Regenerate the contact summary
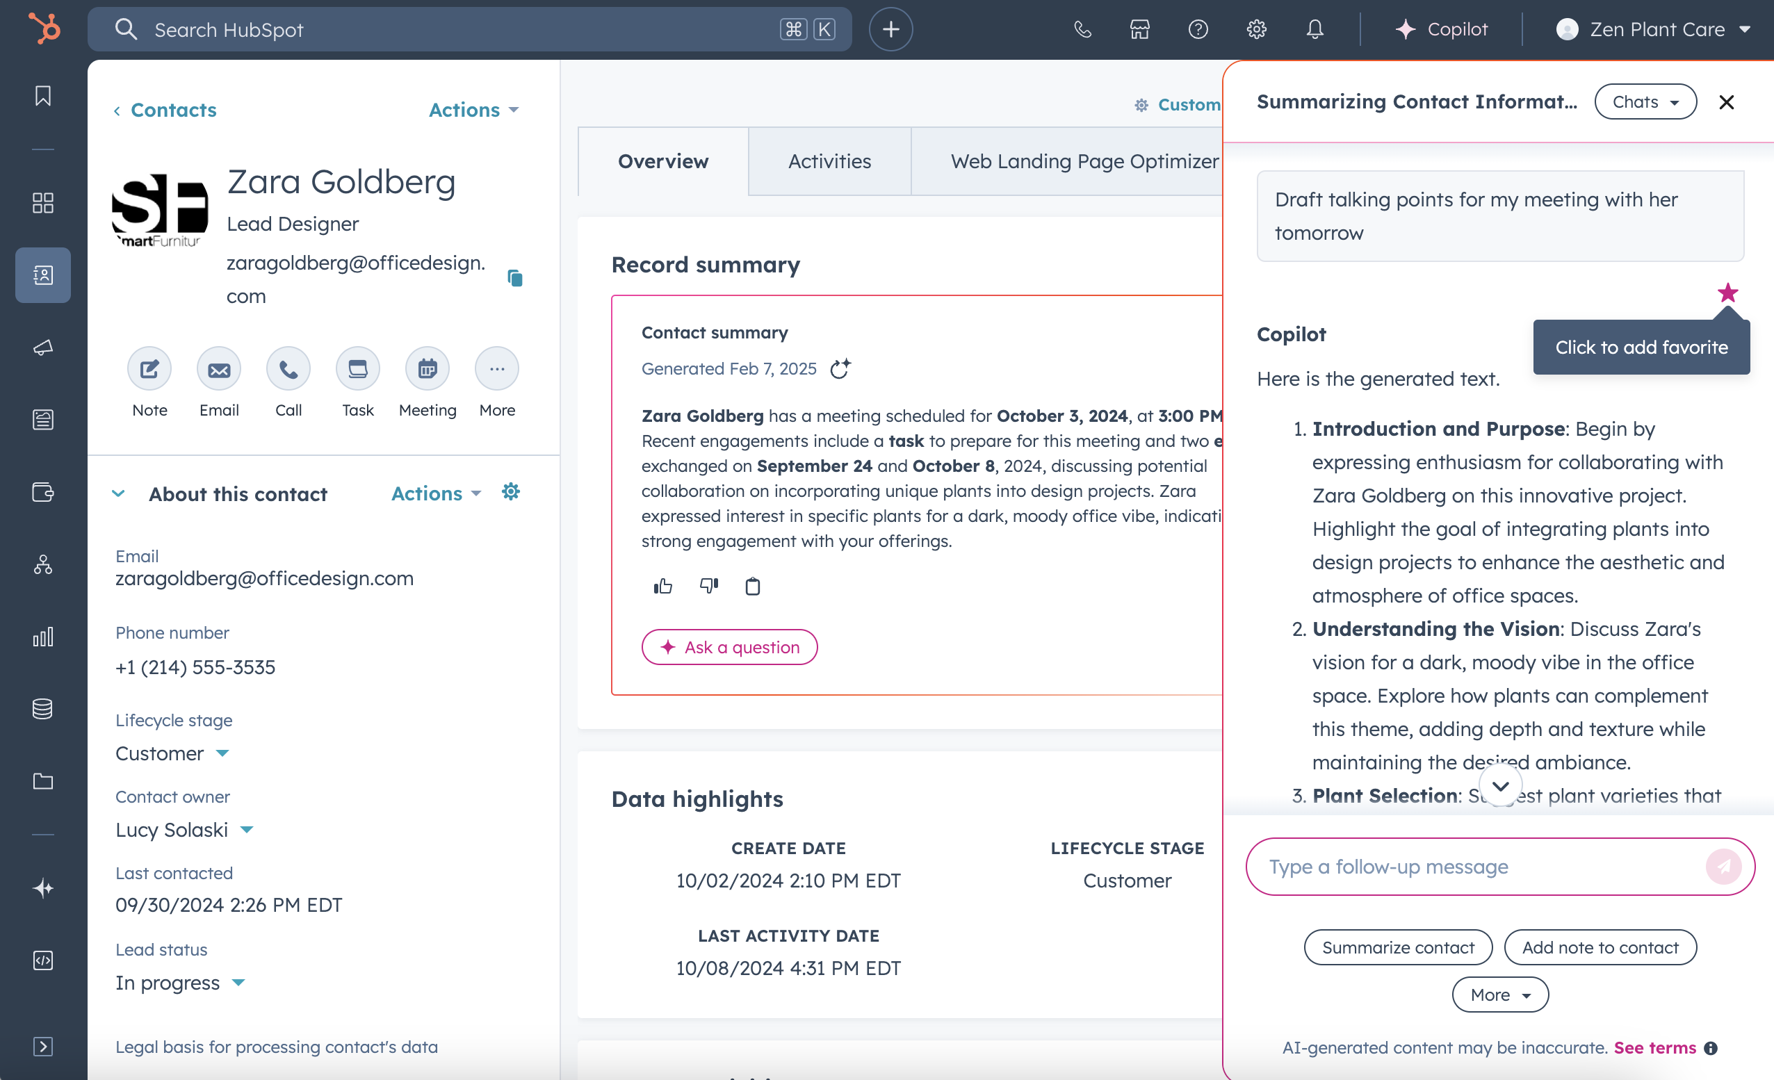The image size is (1774, 1080). (x=840, y=368)
